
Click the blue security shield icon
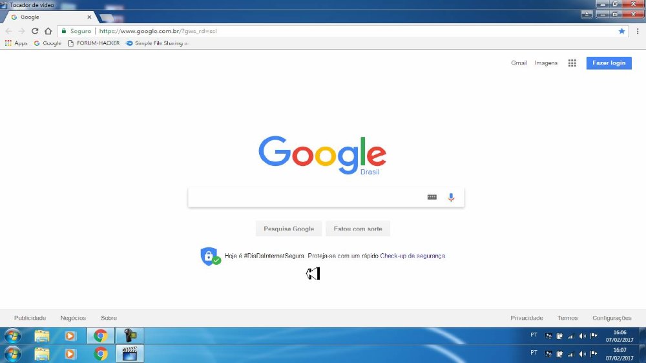209,256
